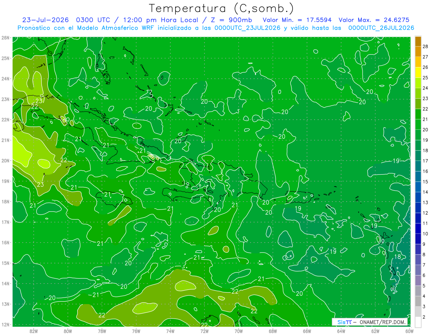435x336 pixels.
Task: Click the colorbar scale label "12"
Action: 426,213
